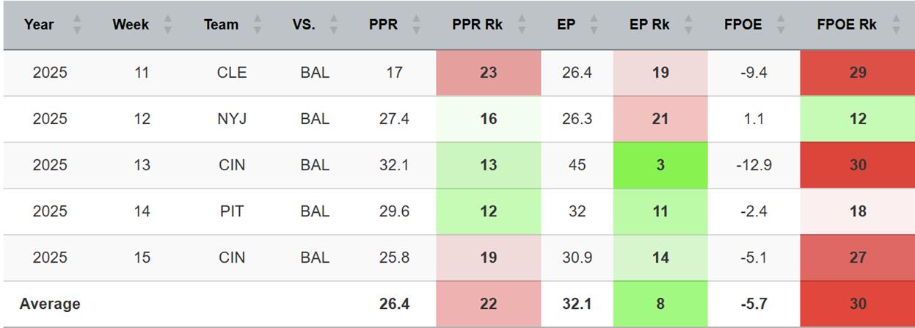915x328 pixels.
Task: Select the green FPOE Rk cell showing 12
Action: click(x=857, y=119)
